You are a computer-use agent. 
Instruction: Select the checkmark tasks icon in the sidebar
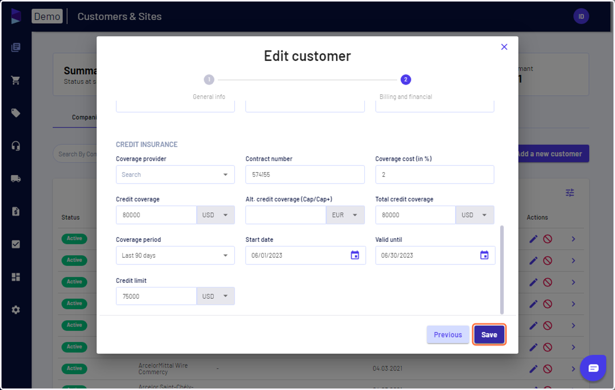pos(16,244)
